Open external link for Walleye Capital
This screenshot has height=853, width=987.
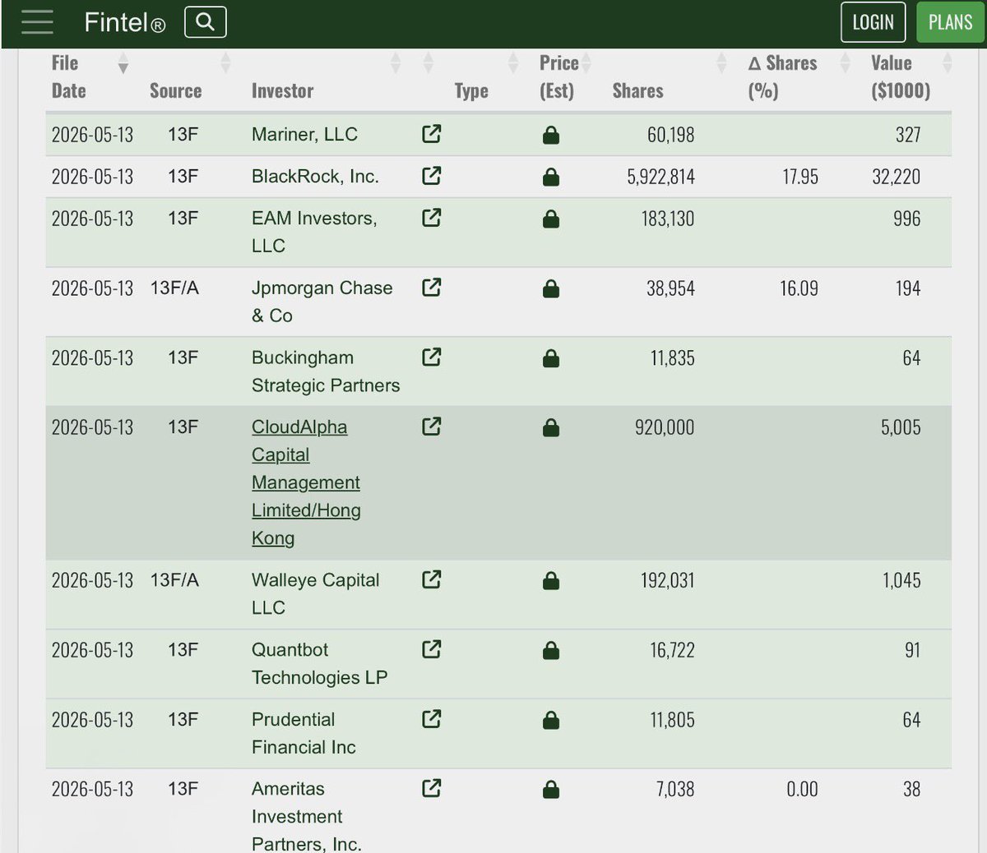point(432,579)
